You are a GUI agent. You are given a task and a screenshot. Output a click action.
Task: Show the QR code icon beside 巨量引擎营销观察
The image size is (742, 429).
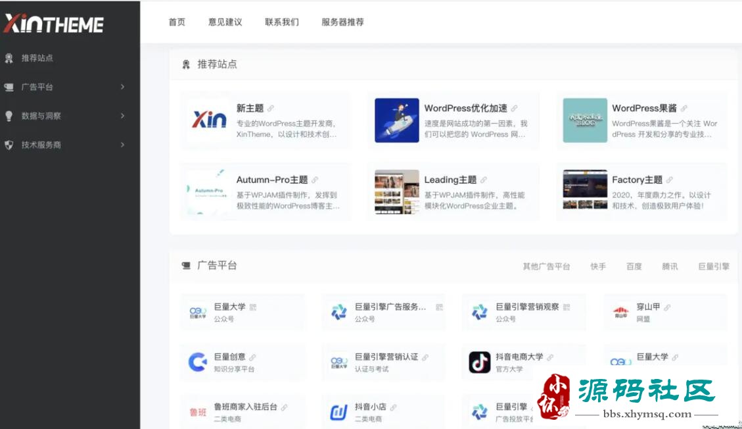point(567,307)
